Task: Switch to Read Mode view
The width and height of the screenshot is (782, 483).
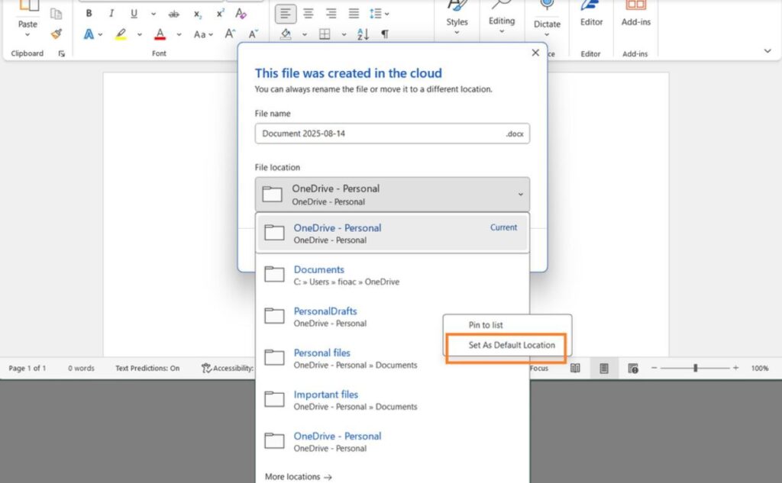Action: [575, 369]
